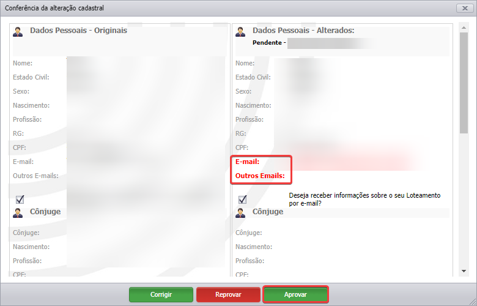The height and width of the screenshot is (306, 477).
Task: Click the Corrigir button
Action: 161,294
